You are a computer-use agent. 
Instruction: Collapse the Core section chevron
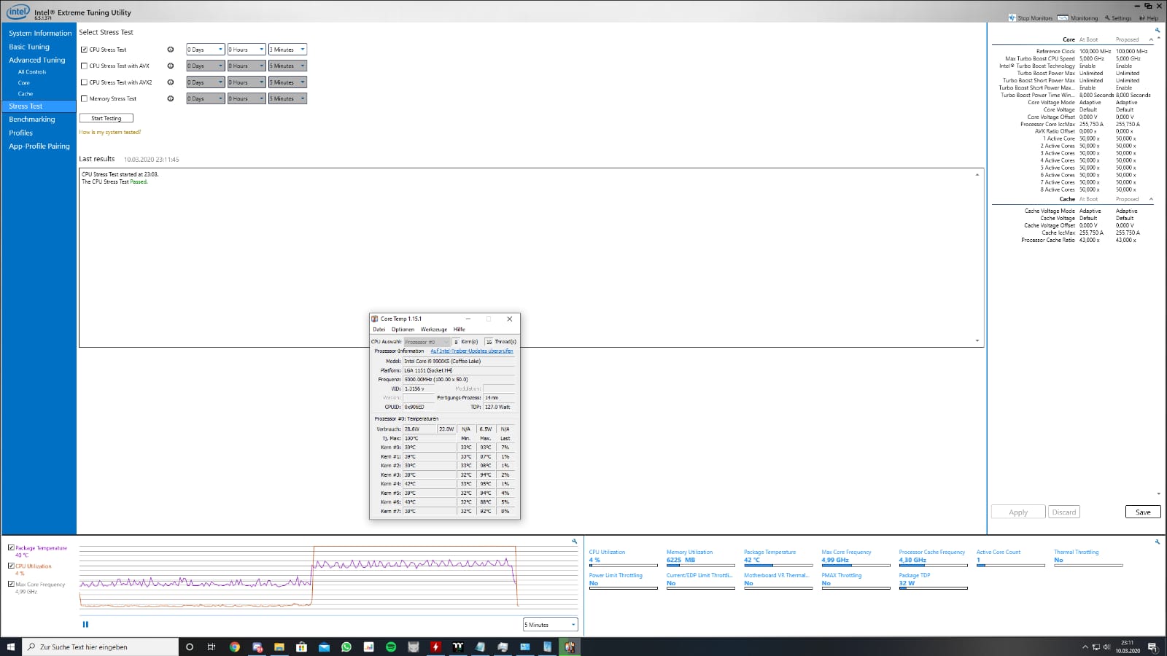tap(1152, 39)
